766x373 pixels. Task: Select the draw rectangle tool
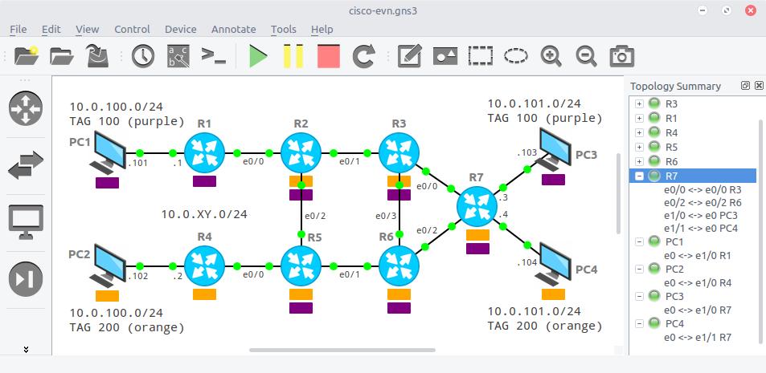pyautogui.click(x=480, y=56)
